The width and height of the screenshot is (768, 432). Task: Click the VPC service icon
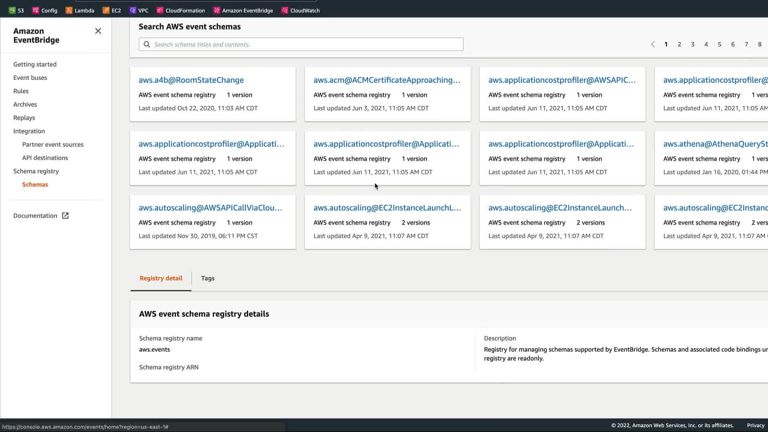pyautogui.click(x=133, y=10)
